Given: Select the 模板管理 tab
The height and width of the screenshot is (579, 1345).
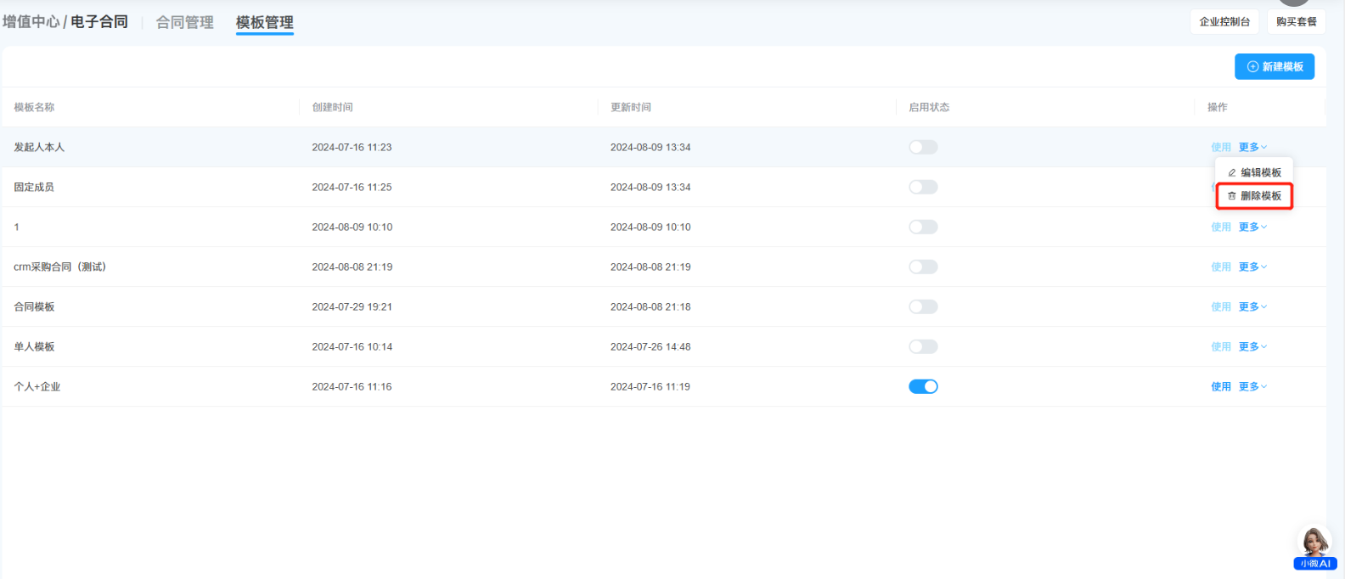Looking at the screenshot, I should tap(264, 22).
